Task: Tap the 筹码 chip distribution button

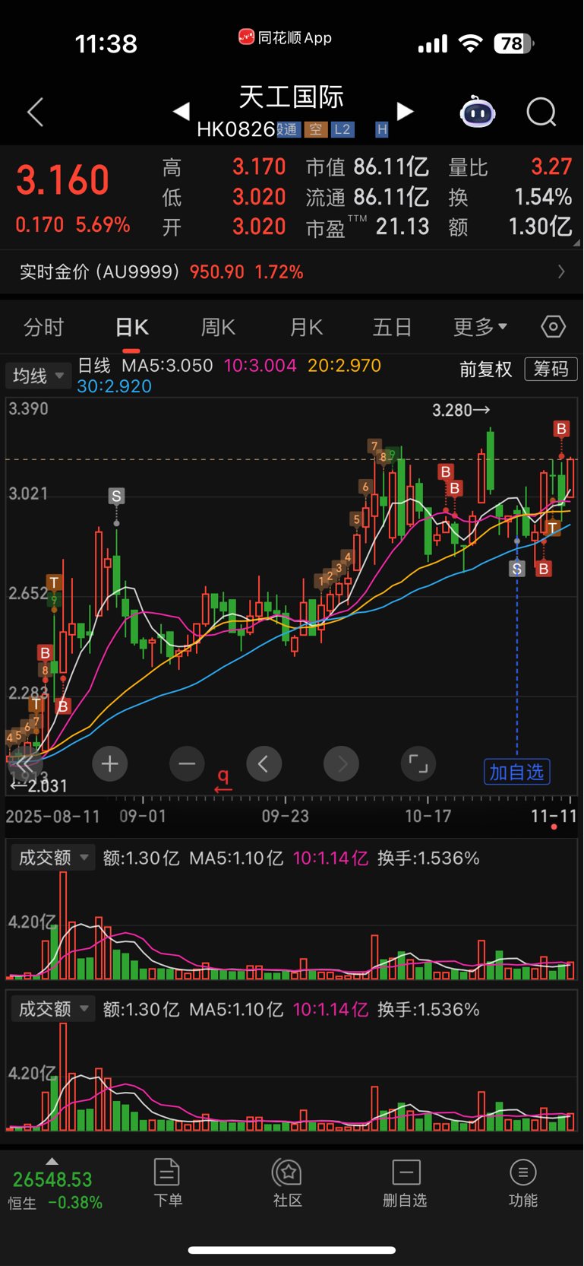Action: [x=551, y=370]
